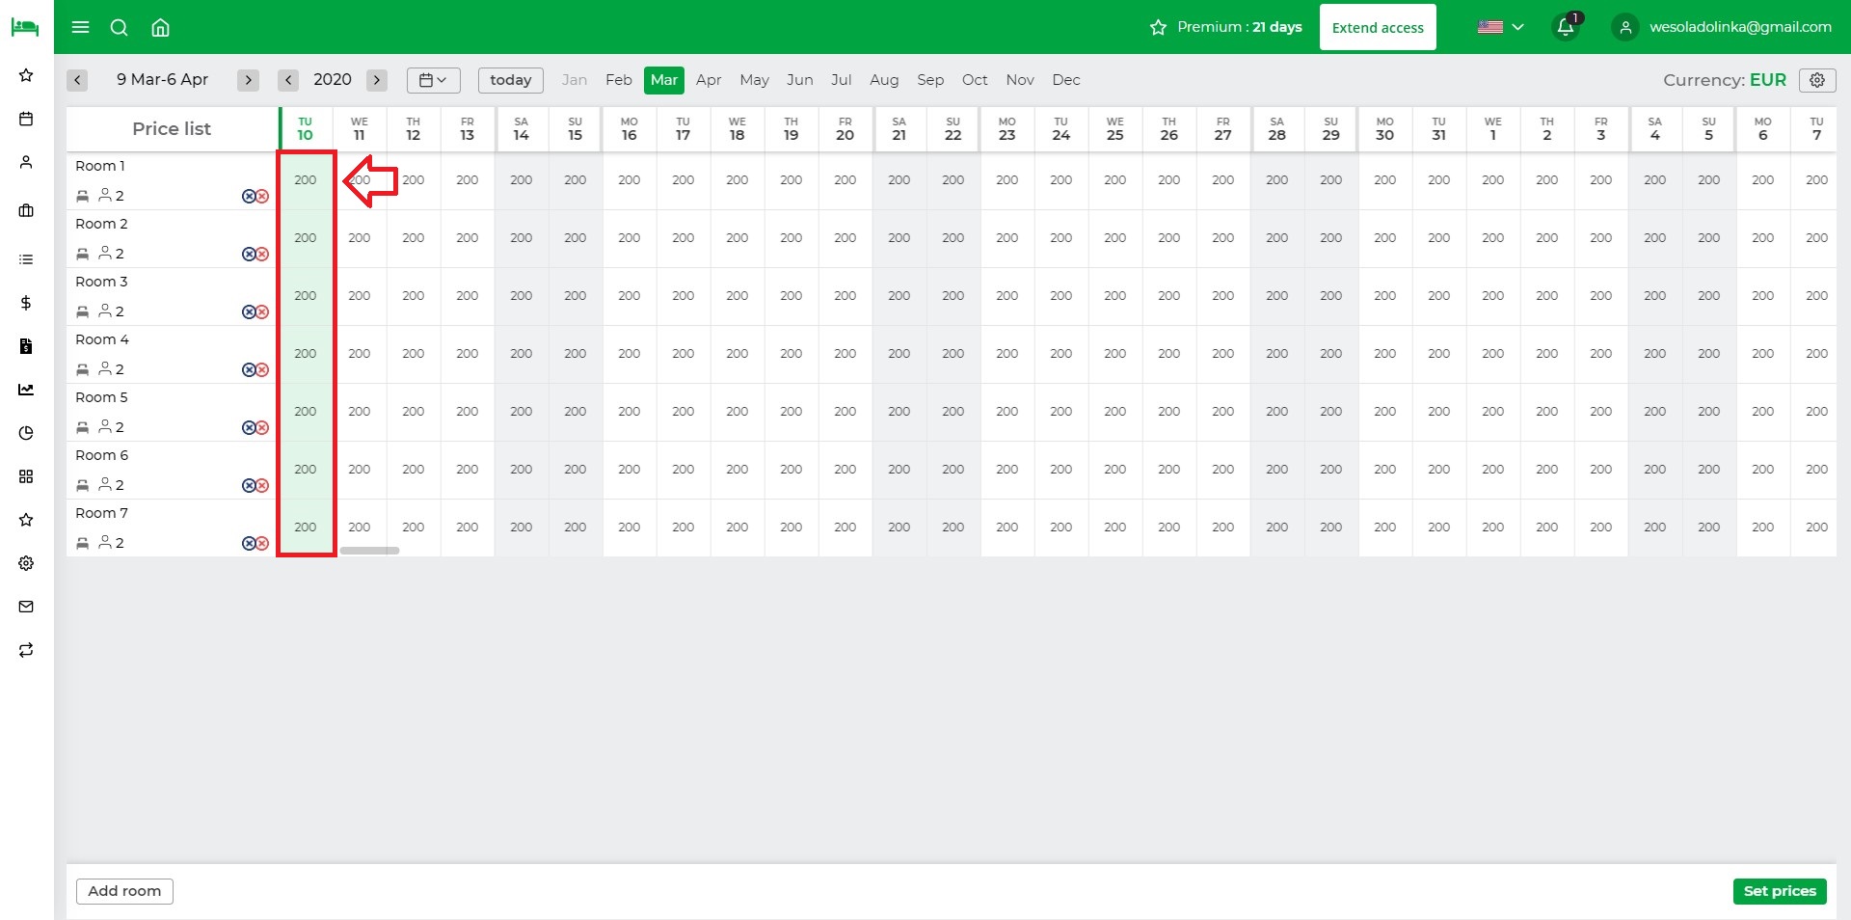Screen dimensions: 1851x920
Task: Click the red X icon for Room 7
Action: [262, 543]
